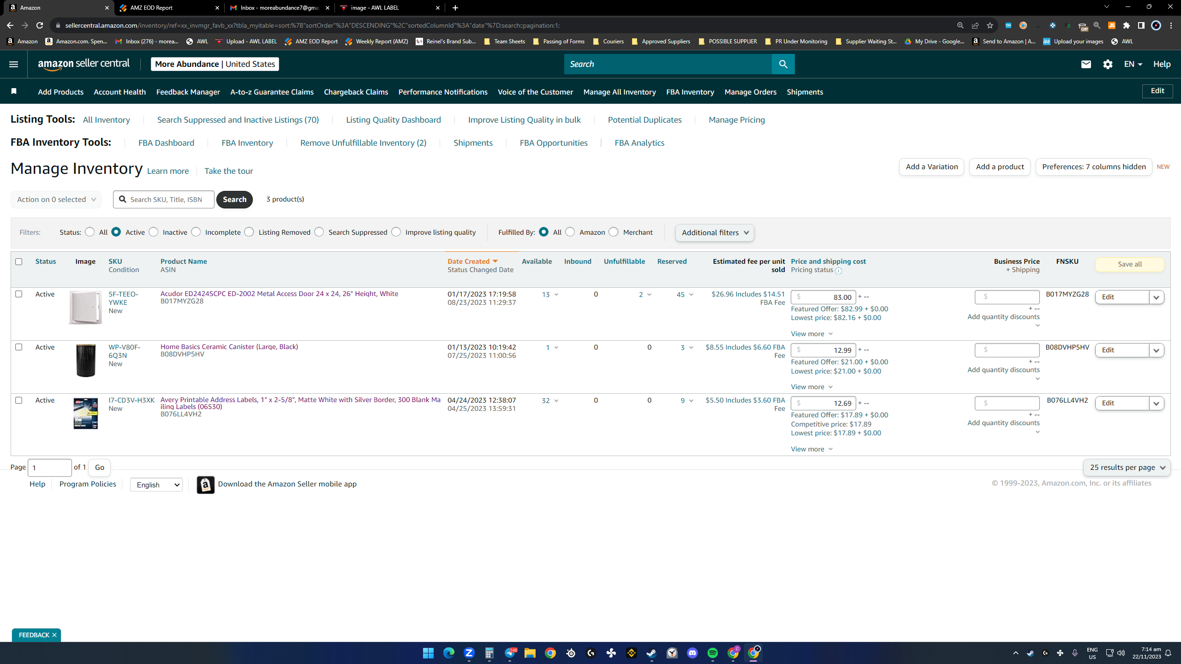Click the Acudor access door product thumbnail
Screen dimensions: 1181x664
(x=85, y=308)
